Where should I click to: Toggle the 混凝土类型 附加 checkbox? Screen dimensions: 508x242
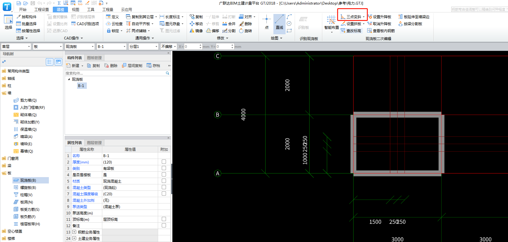coord(164,187)
